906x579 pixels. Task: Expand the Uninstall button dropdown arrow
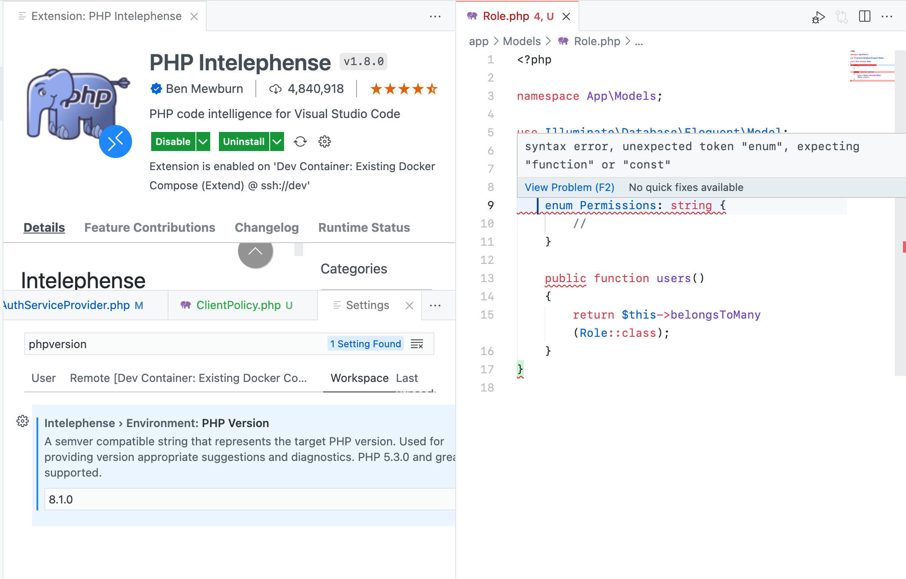277,141
